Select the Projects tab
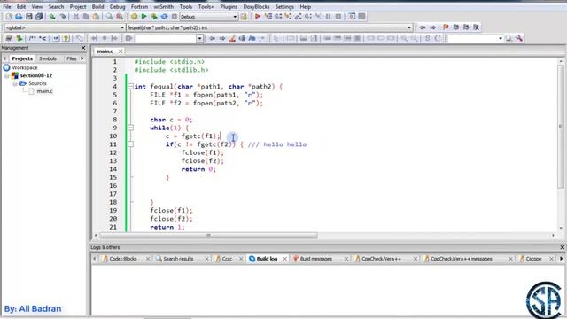The height and width of the screenshot is (319, 567). tap(22, 58)
